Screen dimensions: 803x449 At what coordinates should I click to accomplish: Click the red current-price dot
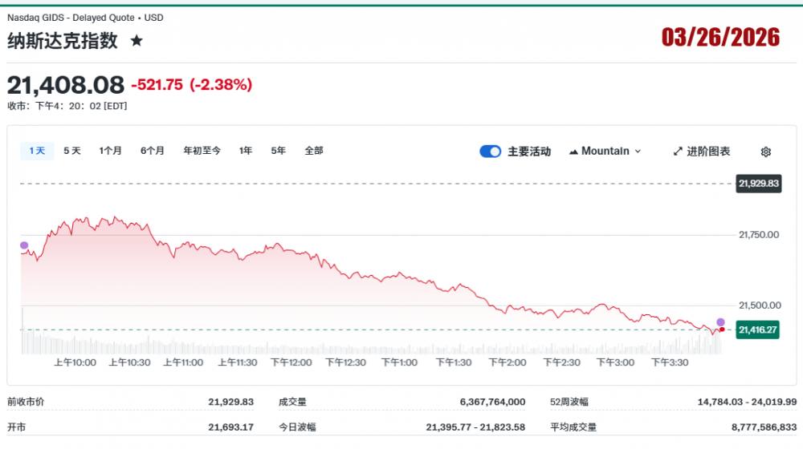coord(722,330)
